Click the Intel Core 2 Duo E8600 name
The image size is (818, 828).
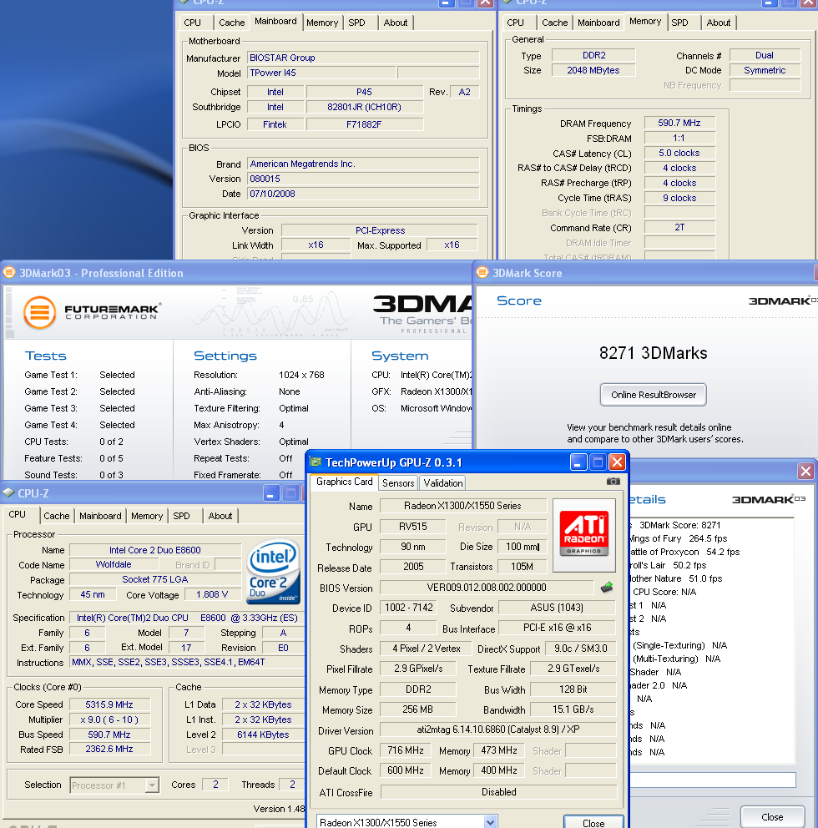pos(155,550)
